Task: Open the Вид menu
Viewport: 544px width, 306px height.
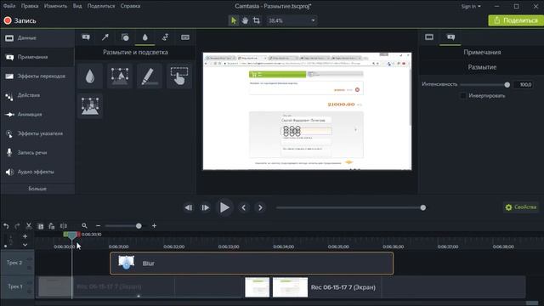Action: coord(77,6)
